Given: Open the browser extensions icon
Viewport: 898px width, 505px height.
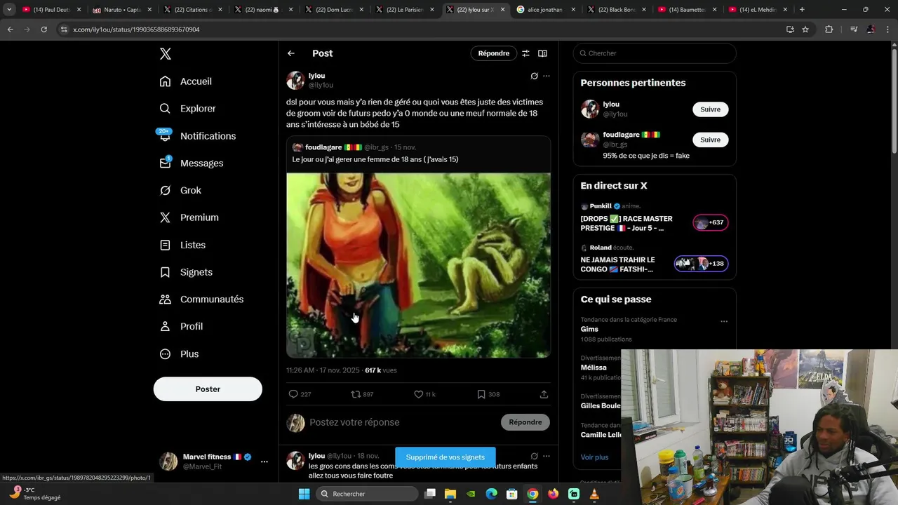Looking at the screenshot, I should click(829, 29).
